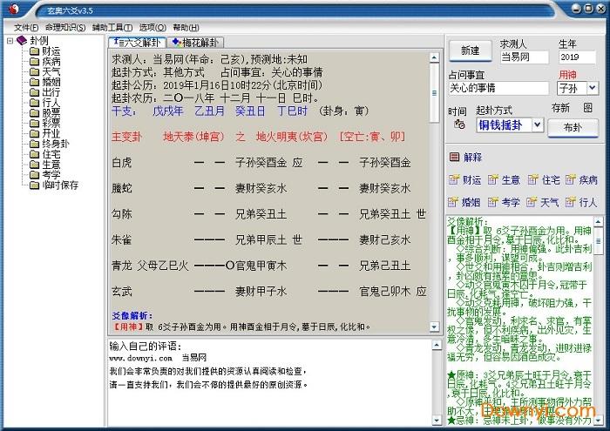Show the 行人 interpretation in the 解释 panel

tap(581, 202)
